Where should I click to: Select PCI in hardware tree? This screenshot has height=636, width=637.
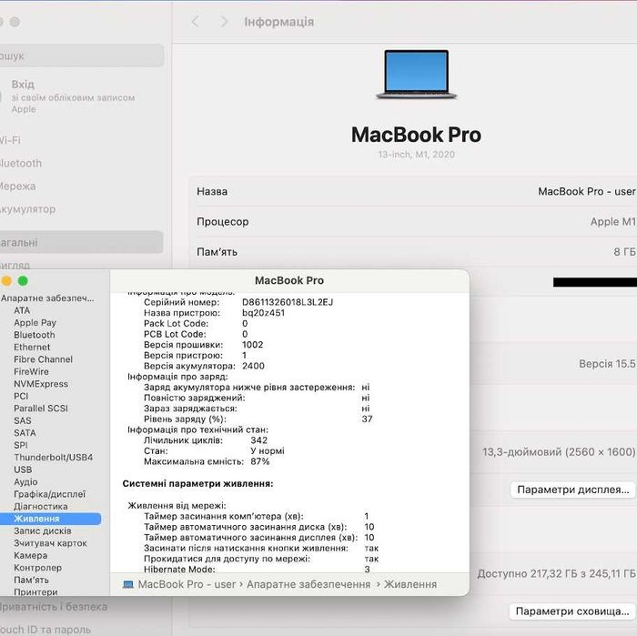[21, 396]
